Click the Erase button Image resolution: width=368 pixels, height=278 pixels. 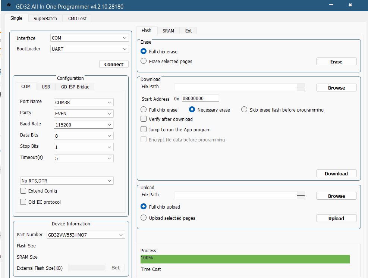336,62
